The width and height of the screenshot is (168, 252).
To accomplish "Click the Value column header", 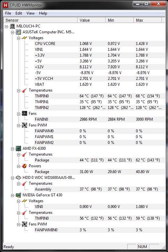I will [x=91, y=20].
